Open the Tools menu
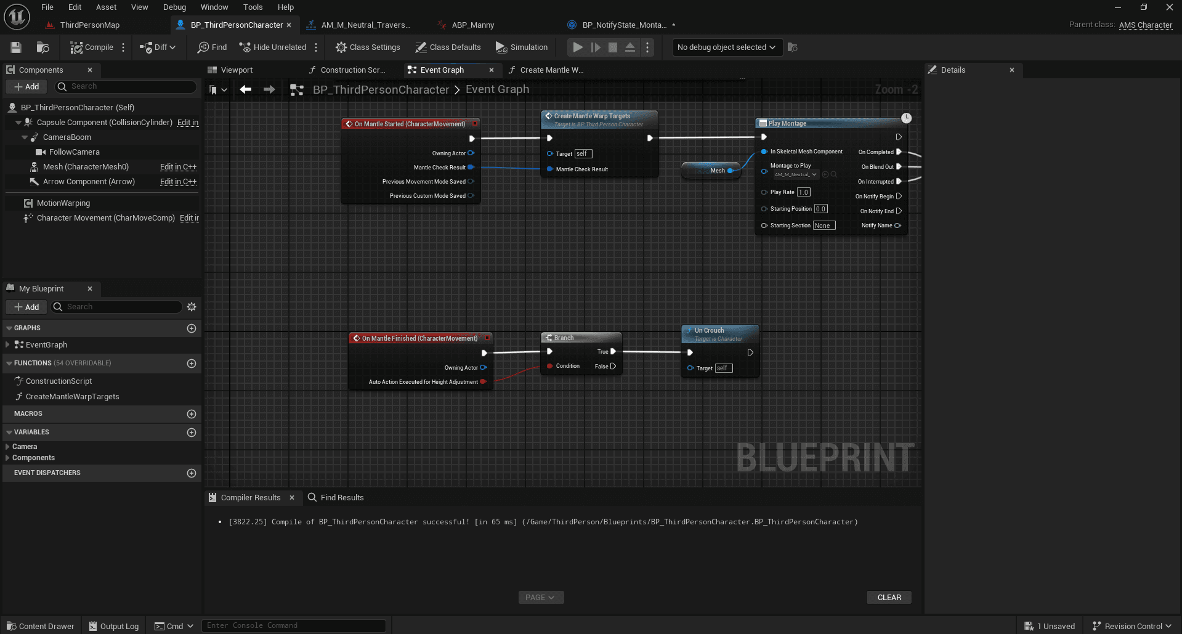The width and height of the screenshot is (1182, 634). pyautogui.click(x=253, y=7)
